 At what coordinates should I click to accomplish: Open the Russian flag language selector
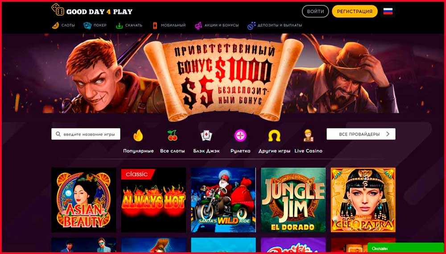coord(388,12)
